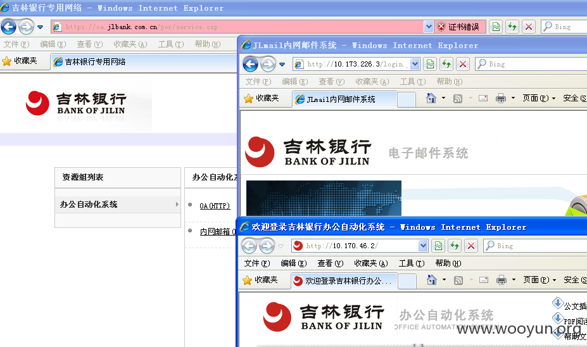The image size is (587, 347).
Task: Click RSS feeds icon in JLmail window
Action: [458, 98]
